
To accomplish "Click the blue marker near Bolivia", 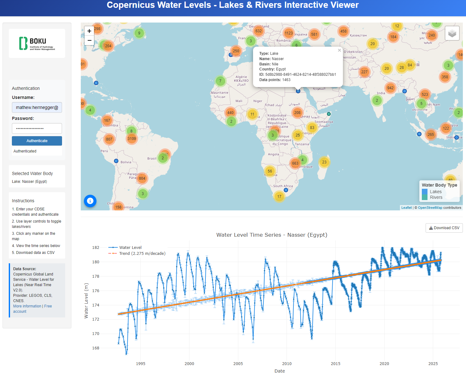I will 116,161.
